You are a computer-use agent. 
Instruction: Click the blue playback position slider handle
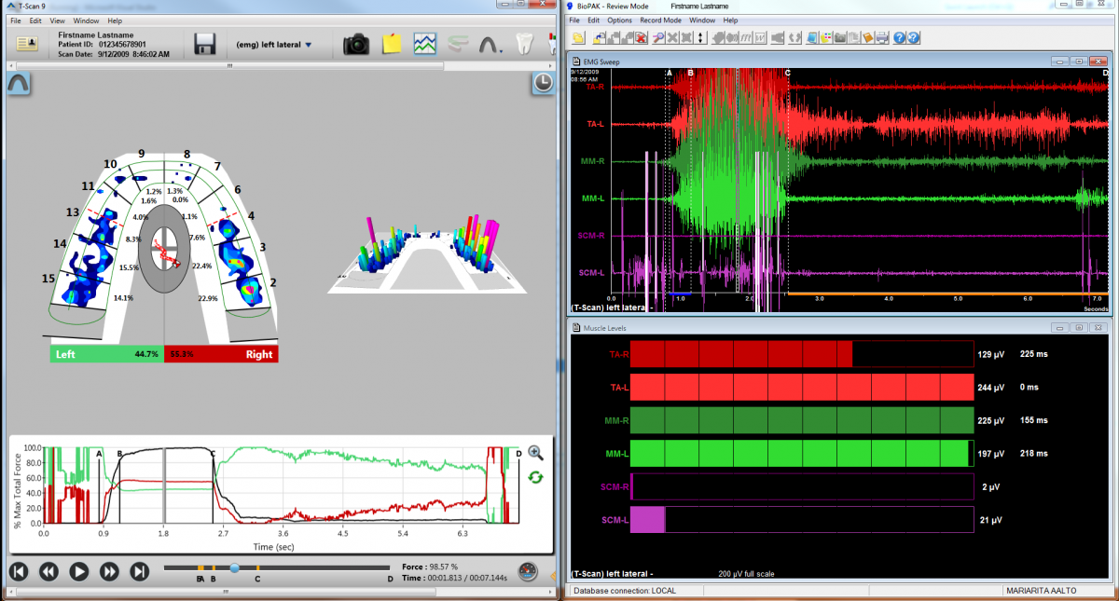234,567
